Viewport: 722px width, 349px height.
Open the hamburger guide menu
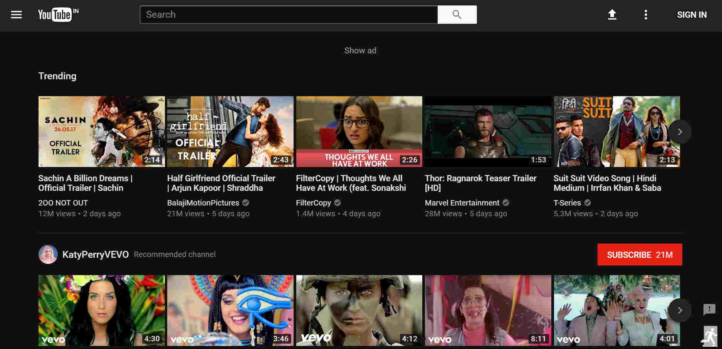tap(16, 15)
